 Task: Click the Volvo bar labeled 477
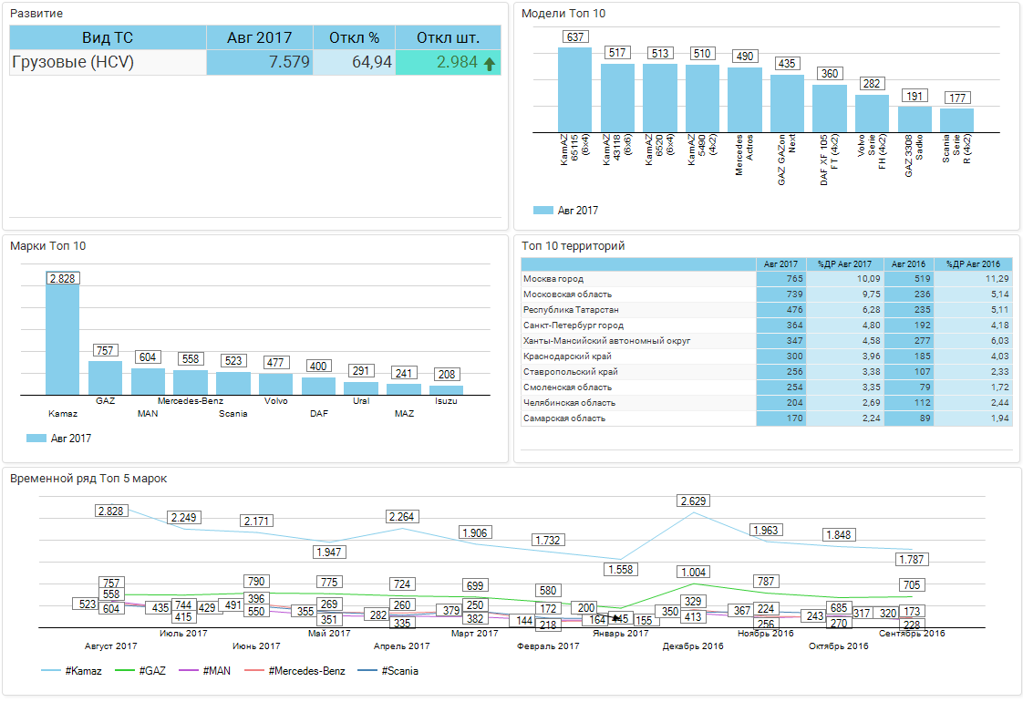[x=276, y=385]
